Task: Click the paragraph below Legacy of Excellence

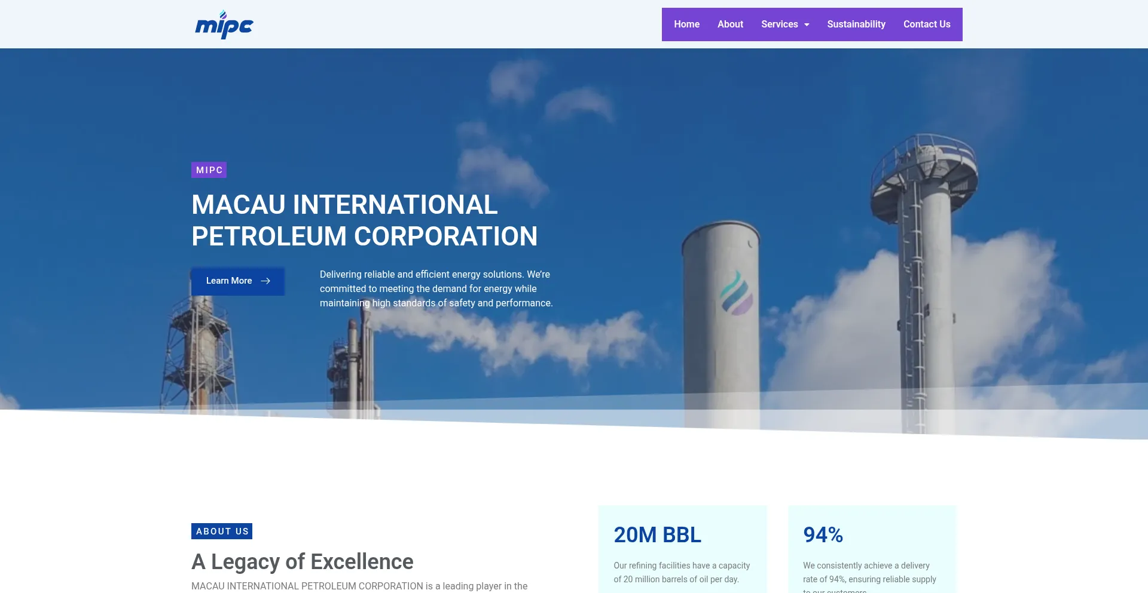Action: pyautogui.click(x=359, y=586)
